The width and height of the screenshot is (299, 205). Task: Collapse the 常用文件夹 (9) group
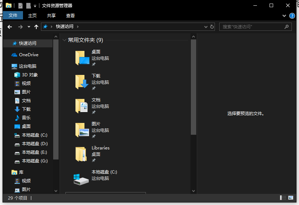pos(64,40)
